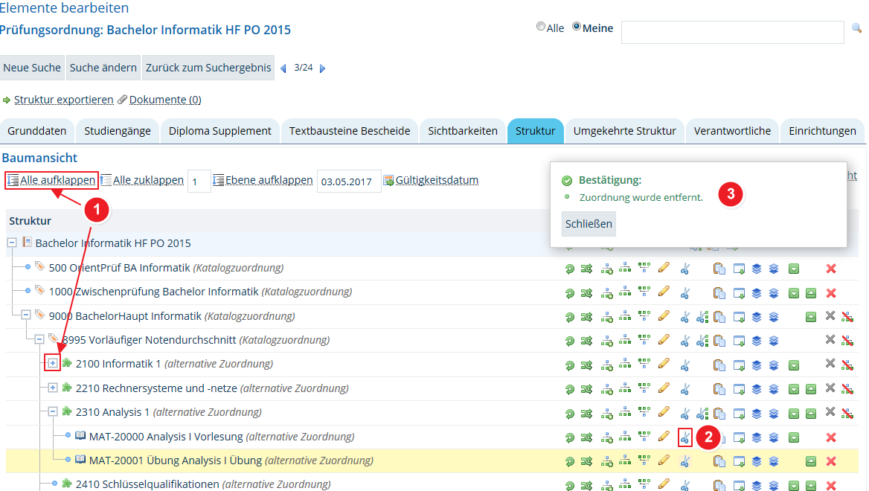
Task: Click gray X icon for 2310 Analysis 1
Action: (830, 411)
